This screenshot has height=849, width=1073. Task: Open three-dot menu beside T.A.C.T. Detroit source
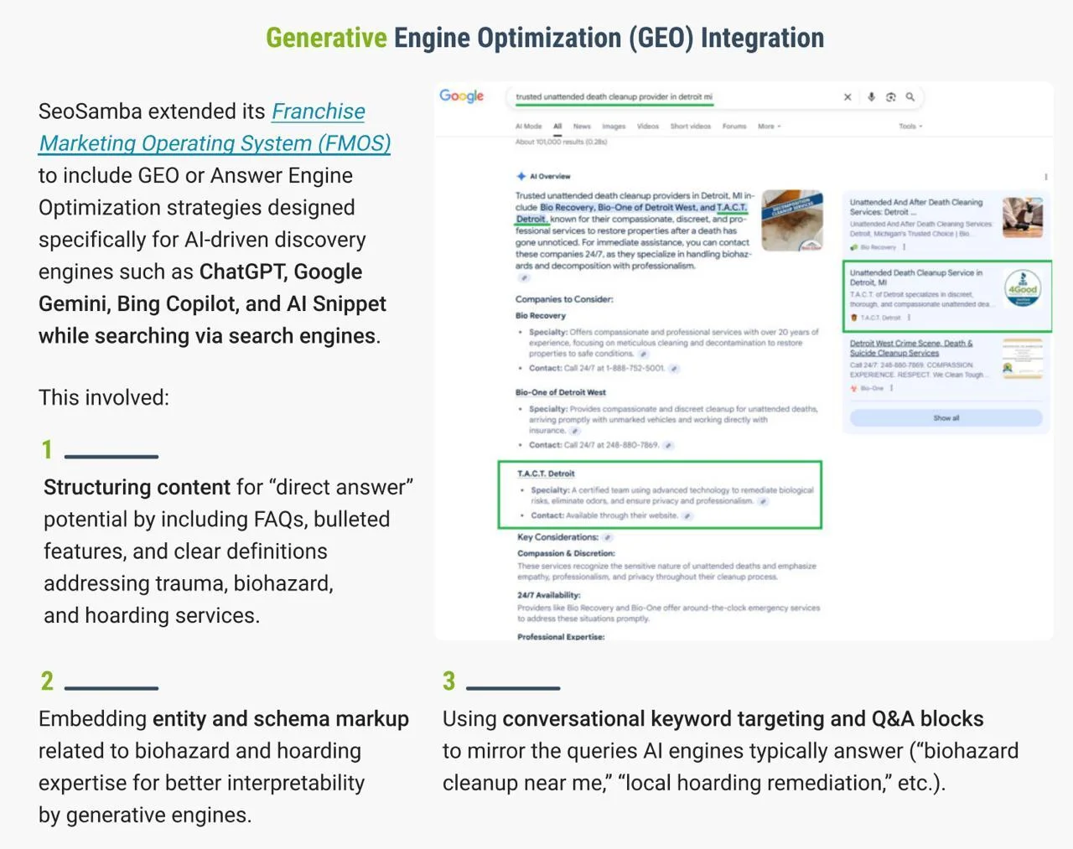909,318
